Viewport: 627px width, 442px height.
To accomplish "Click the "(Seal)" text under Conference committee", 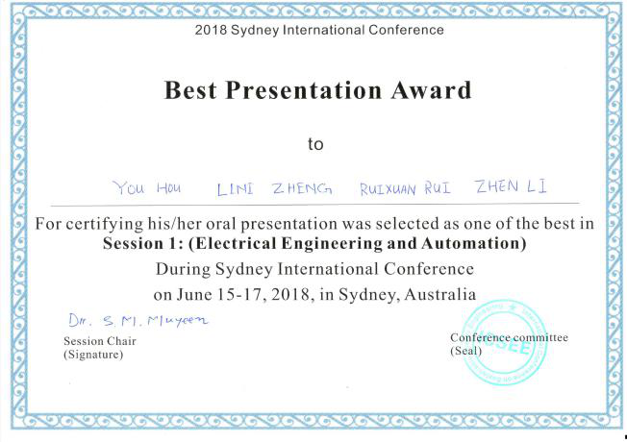I will click(464, 351).
